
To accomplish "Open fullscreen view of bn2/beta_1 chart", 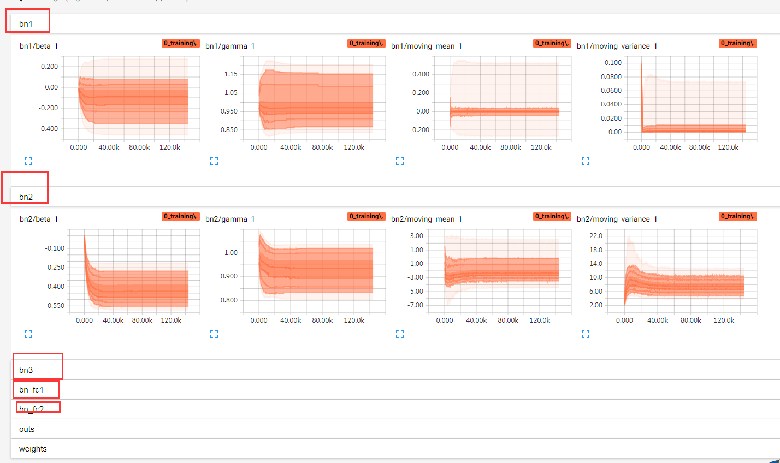I will pyautogui.click(x=28, y=334).
